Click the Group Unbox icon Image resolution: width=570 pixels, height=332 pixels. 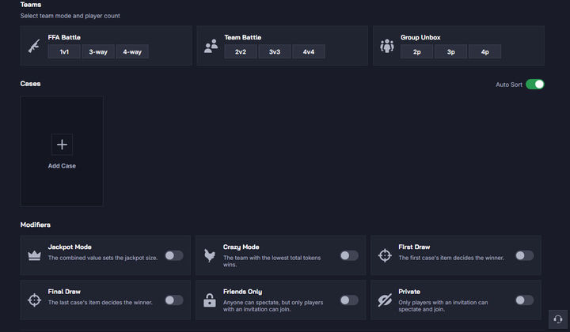tap(387, 46)
